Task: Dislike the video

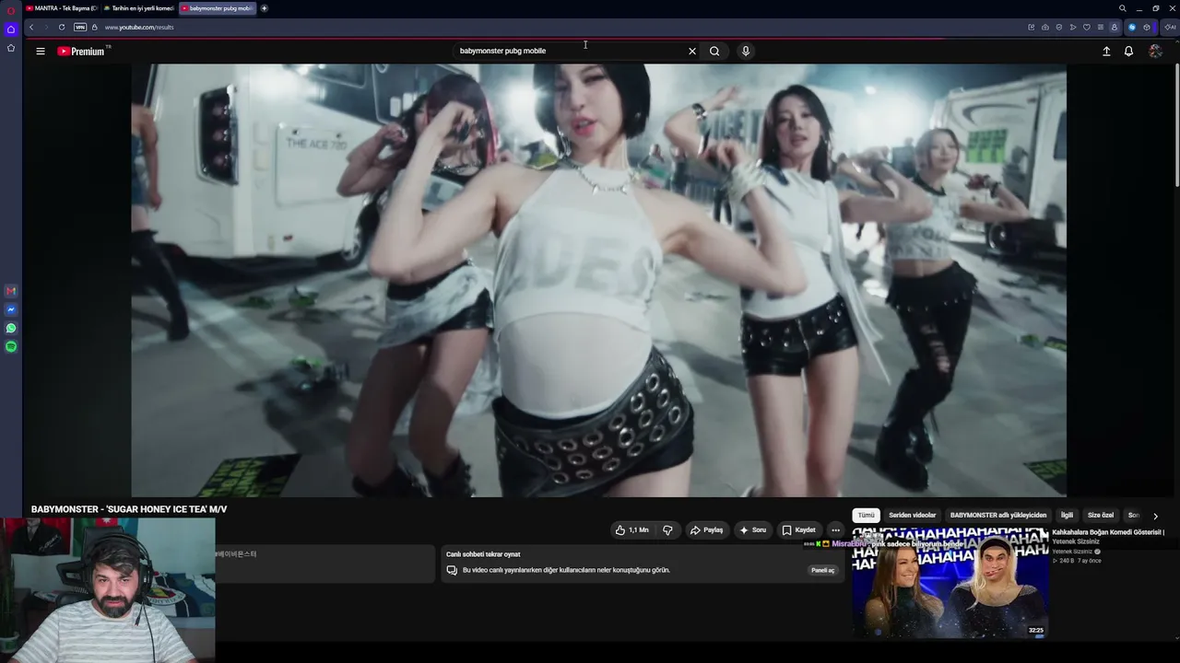Action: pyautogui.click(x=667, y=530)
